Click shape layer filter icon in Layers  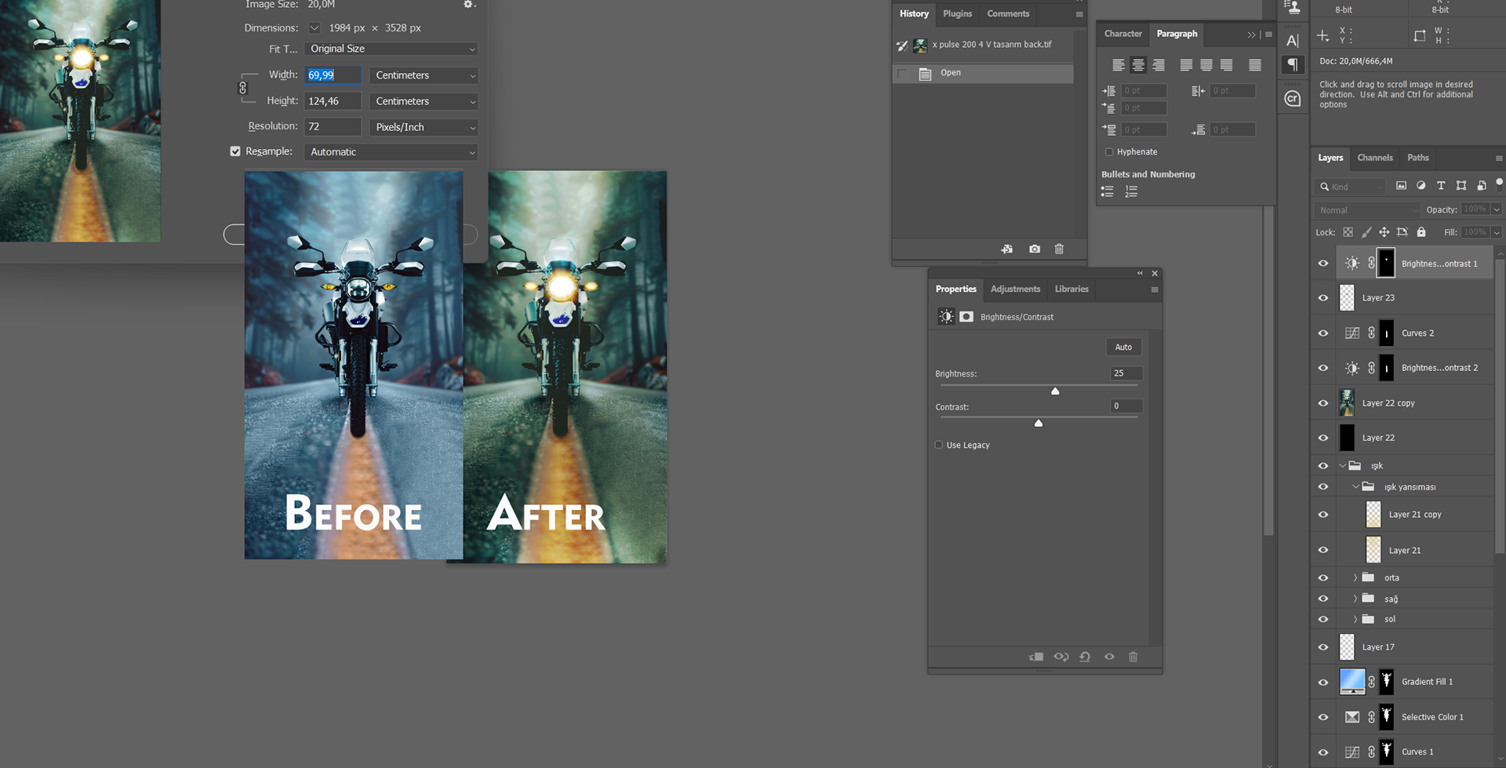pyautogui.click(x=1461, y=186)
